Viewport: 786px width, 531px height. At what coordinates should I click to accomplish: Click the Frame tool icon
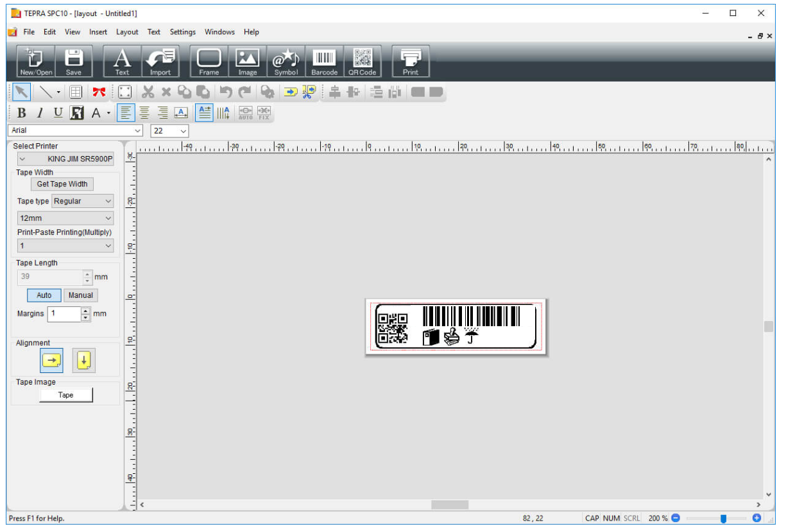click(209, 62)
